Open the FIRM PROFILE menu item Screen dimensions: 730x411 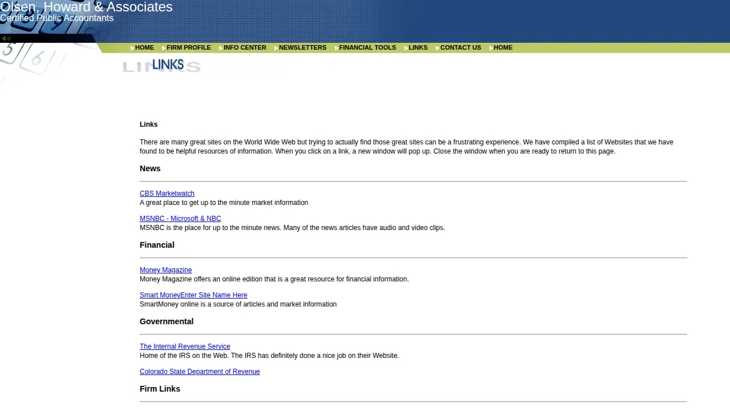point(189,48)
